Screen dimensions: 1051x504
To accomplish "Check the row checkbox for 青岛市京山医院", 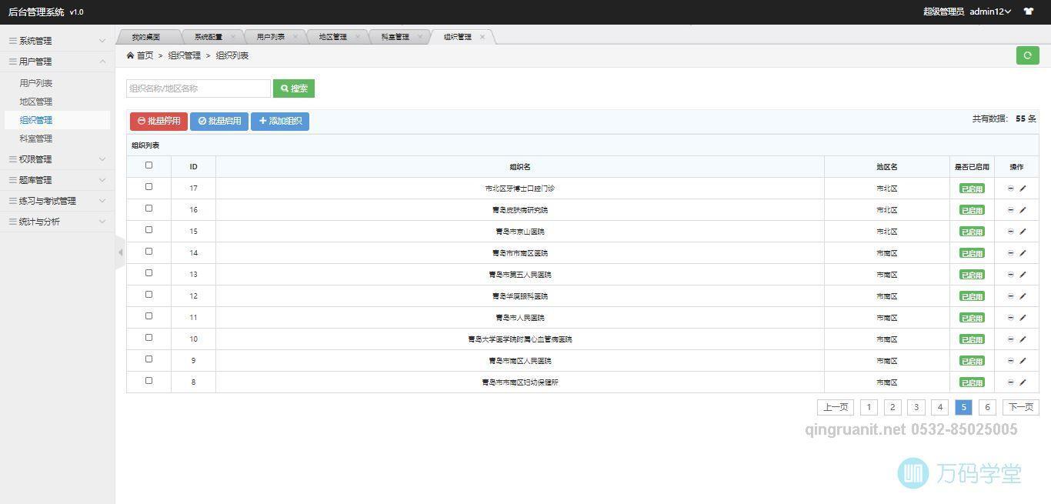I will pos(148,229).
